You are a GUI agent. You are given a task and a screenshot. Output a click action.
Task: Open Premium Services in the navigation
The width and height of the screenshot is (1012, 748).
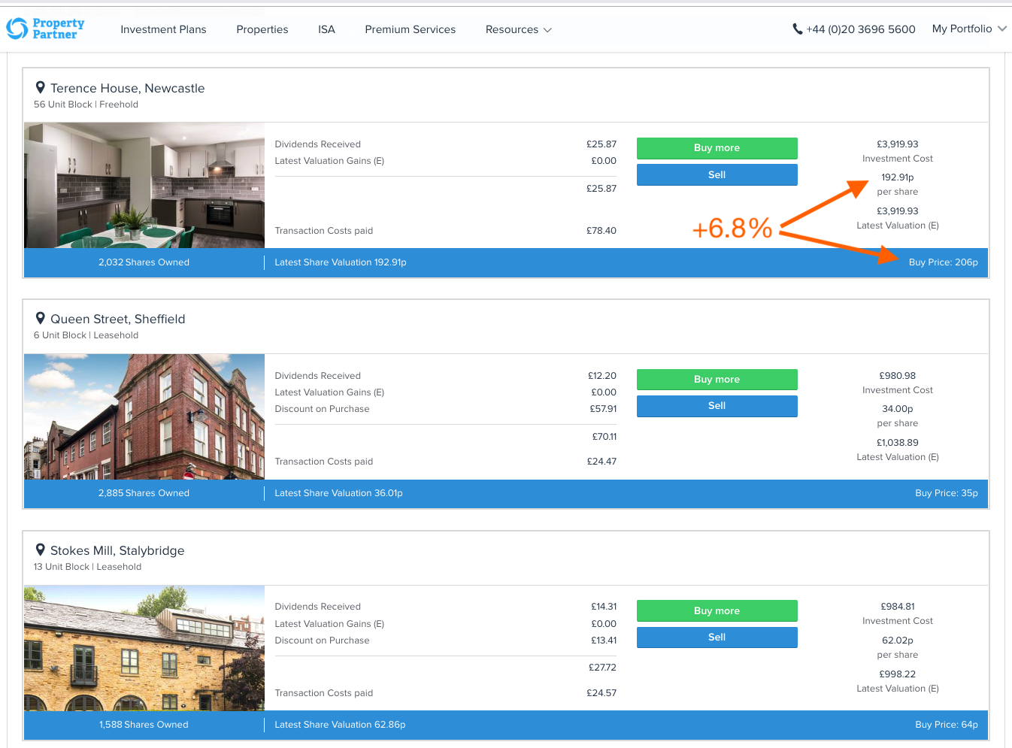pos(410,29)
